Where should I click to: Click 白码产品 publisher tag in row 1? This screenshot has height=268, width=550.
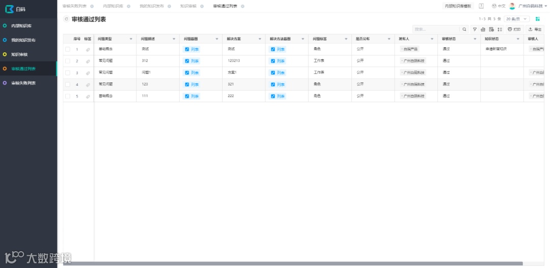(409, 49)
